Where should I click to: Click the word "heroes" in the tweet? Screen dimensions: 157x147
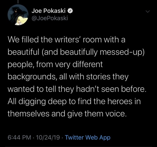(x=120, y=101)
